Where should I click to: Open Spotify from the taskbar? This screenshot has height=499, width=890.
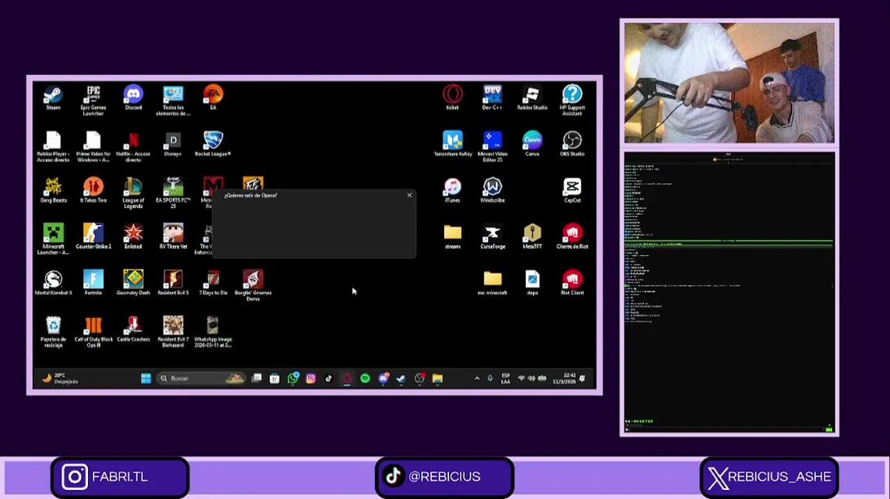point(365,378)
